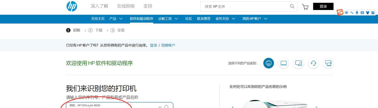Toggle the 中 Chinese/English input mode
Image resolution: width=378 pixels, height=108 pixels.
pos(346,13)
